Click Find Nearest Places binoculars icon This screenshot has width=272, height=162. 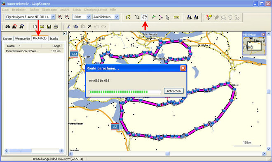[x=14, y=26]
